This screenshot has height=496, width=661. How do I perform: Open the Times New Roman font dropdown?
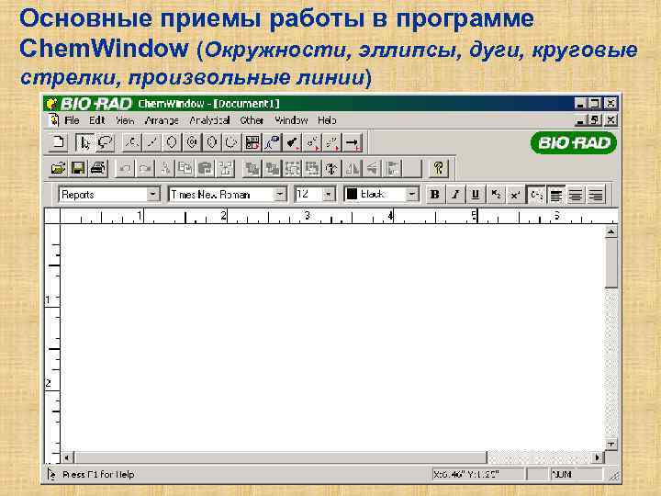coord(279,195)
